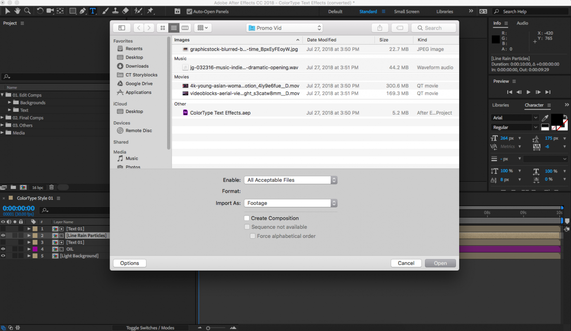Open the Promo Vid folder path dropdown
The width and height of the screenshot is (571, 331).
(x=284, y=28)
